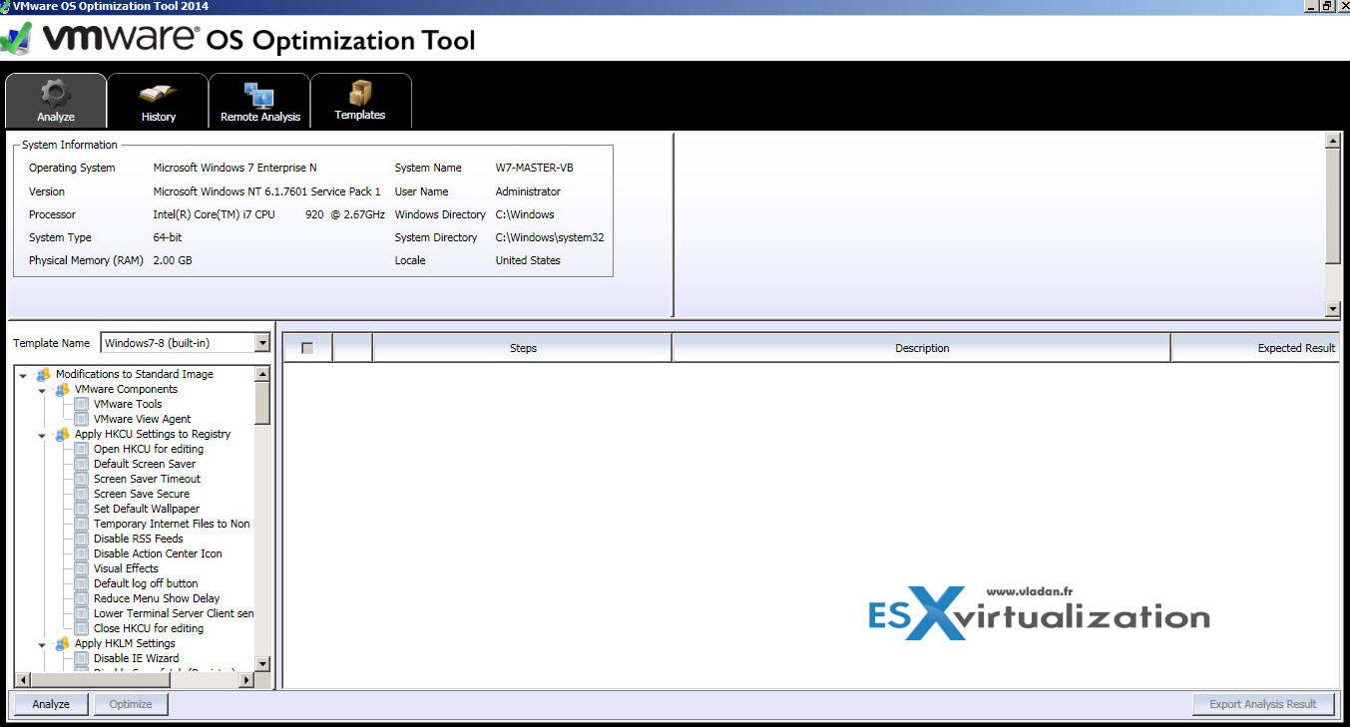Click the Disable RSS Feeds item icon
The image size is (1350, 727).
click(x=82, y=539)
